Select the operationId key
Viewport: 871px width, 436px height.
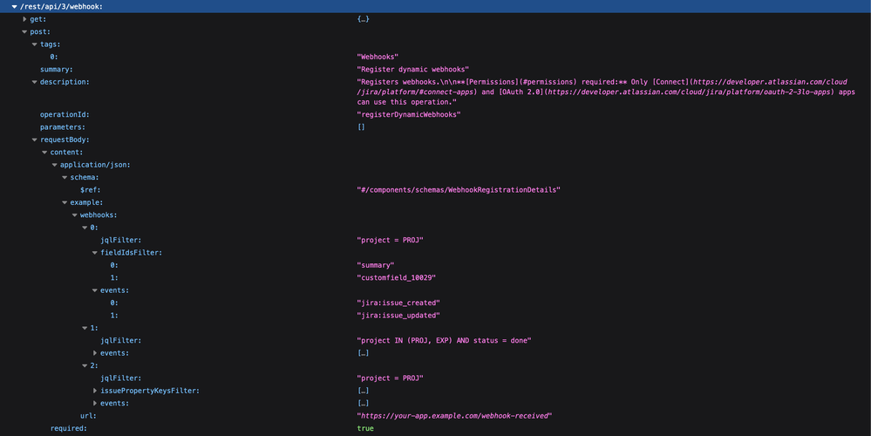pyautogui.click(x=65, y=114)
